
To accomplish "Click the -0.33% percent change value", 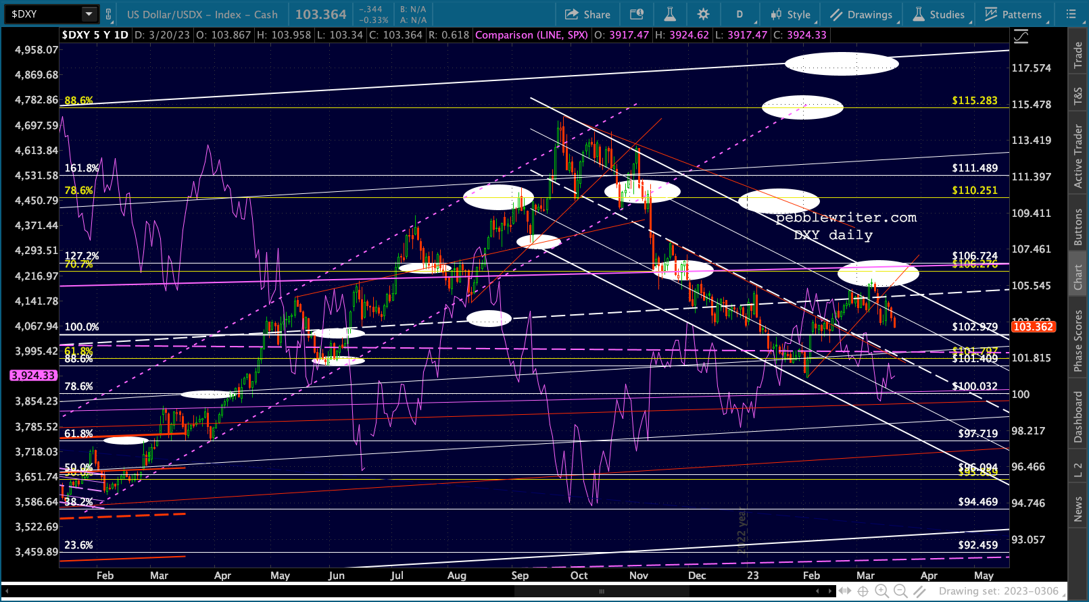I will pyautogui.click(x=374, y=20).
